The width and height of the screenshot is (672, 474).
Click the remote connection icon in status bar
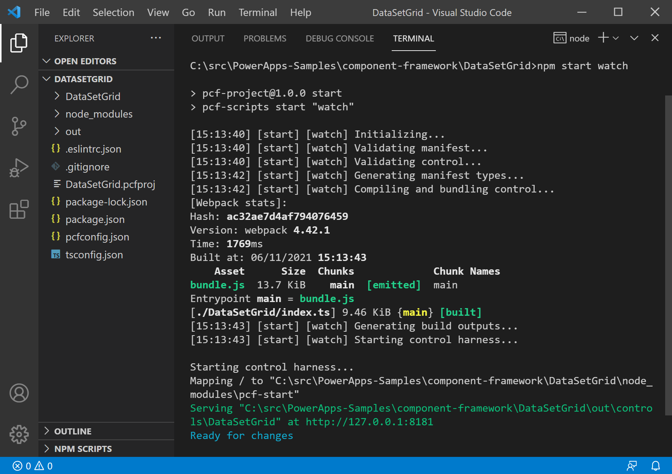pos(632,466)
